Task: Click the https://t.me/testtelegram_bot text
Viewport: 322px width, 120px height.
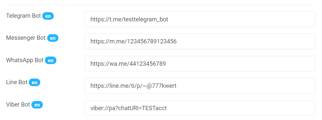Action: point(129,19)
